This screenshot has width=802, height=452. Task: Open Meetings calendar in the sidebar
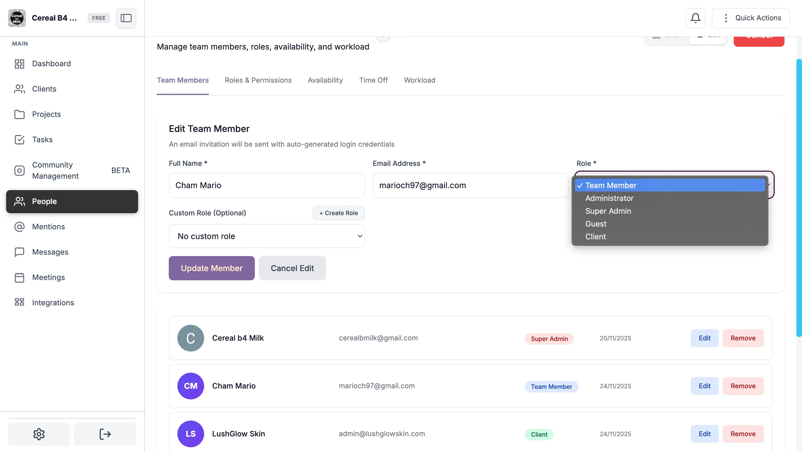[48, 277]
